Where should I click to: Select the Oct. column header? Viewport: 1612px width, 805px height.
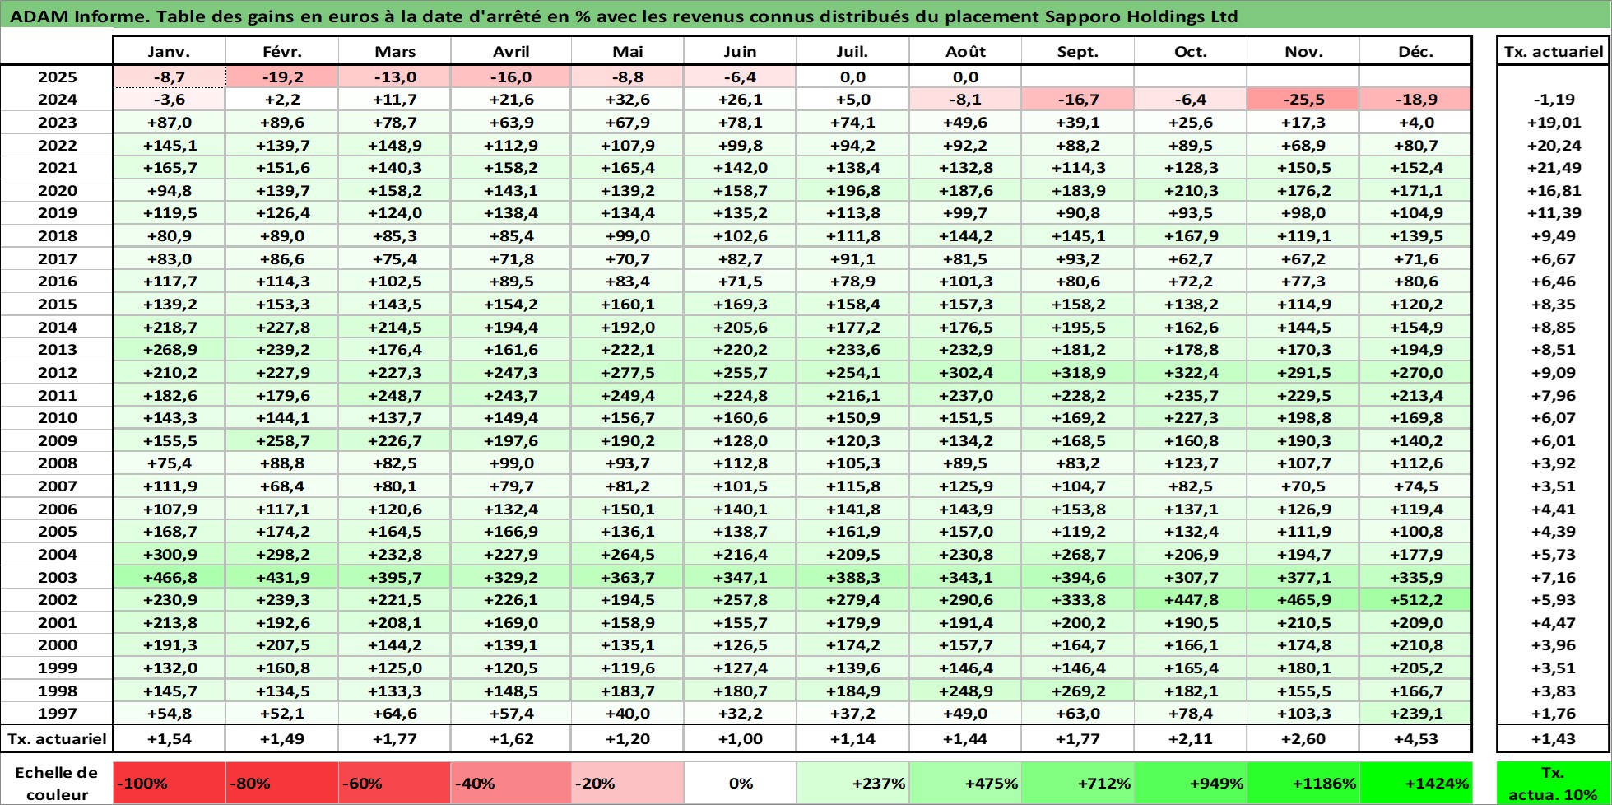(1191, 51)
